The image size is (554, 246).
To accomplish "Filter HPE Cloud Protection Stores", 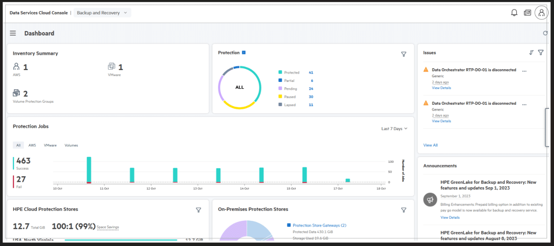I will point(198,210).
